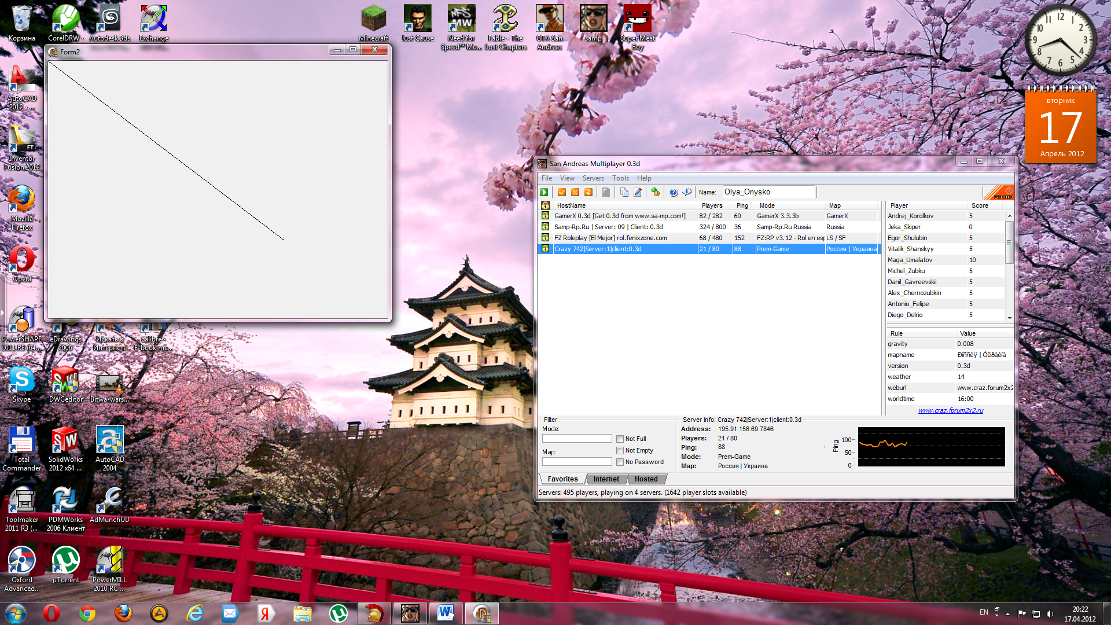This screenshot has height=625, width=1111.
Task: Enable the No Password filter checkbox
Action: [620, 462]
